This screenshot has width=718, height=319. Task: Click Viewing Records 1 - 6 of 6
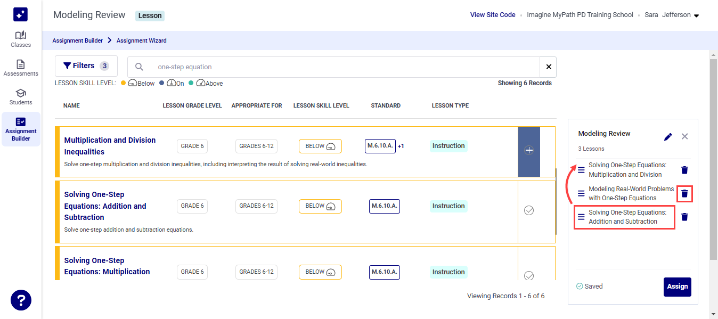tap(506, 296)
